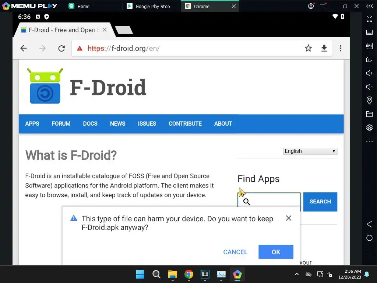Collapse MEmu sidebar with arrows
The image size is (377, 283).
(x=369, y=6)
